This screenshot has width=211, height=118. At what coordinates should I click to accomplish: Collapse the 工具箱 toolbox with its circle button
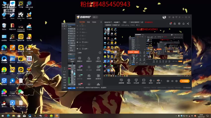tap(100, 53)
